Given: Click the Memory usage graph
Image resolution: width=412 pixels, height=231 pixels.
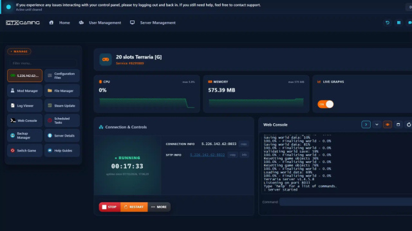Looking at the screenshot, I should [256, 103].
